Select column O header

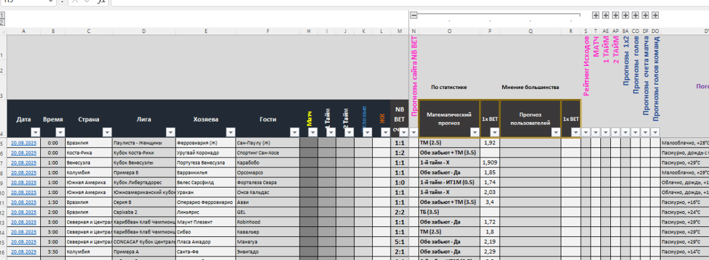450,31
